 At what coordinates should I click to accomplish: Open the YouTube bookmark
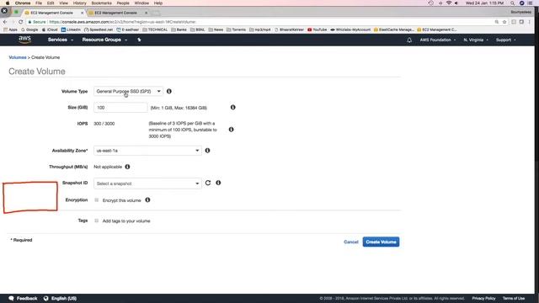(x=318, y=30)
